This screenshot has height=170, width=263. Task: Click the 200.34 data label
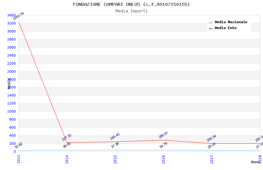point(211,138)
